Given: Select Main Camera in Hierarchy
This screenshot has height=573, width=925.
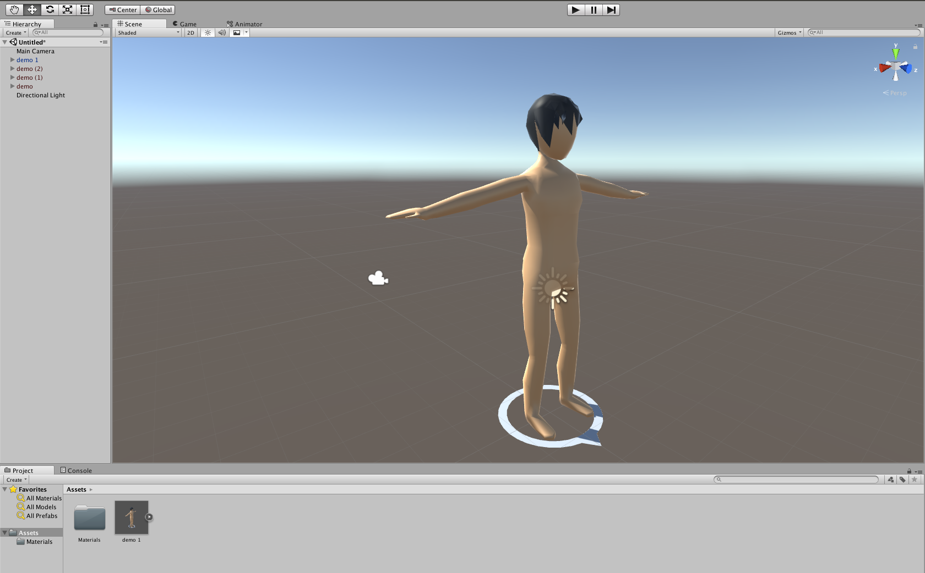Looking at the screenshot, I should click(x=35, y=51).
